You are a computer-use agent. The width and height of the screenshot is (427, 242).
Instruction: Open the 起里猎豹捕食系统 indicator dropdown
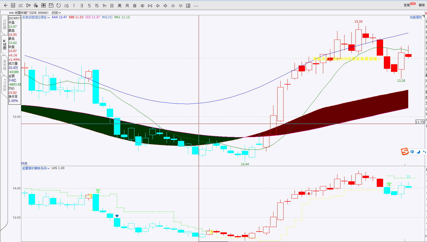point(36,168)
